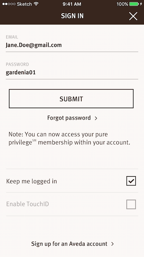Image resolution: width=144 pixels, height=257 pixels.
Task: Tap the signal strength dots
Action: [x=9, y=4]
